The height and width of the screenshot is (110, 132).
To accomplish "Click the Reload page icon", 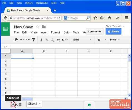I will (x=58, y=18).
